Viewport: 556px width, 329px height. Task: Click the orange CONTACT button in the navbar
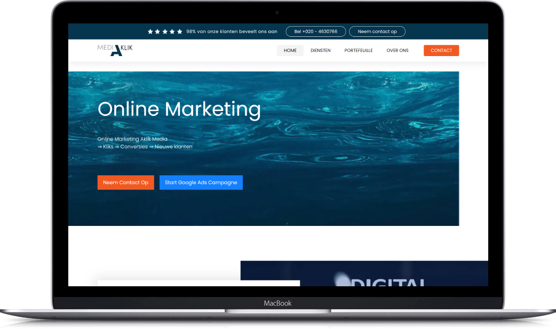tap(441, 51)
